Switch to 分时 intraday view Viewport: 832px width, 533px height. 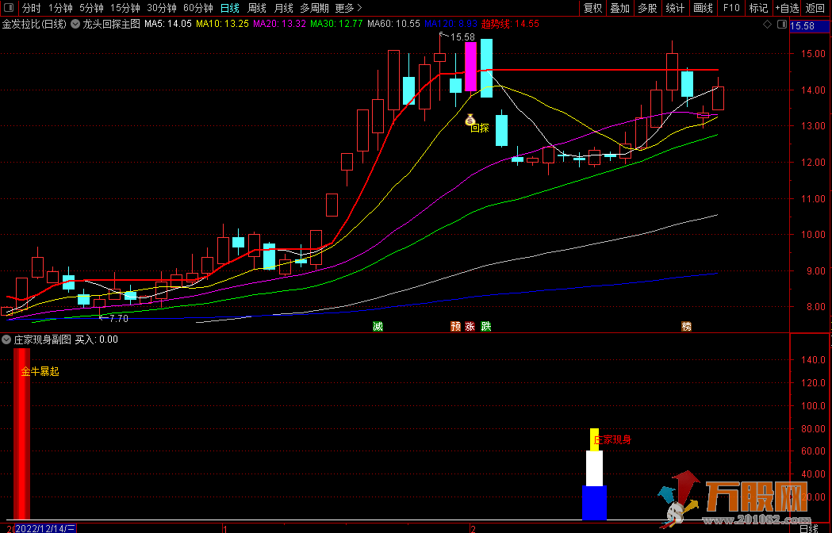coord(31,8)
